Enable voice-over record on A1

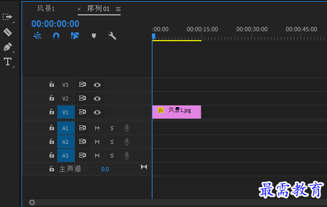pos(127,128)
